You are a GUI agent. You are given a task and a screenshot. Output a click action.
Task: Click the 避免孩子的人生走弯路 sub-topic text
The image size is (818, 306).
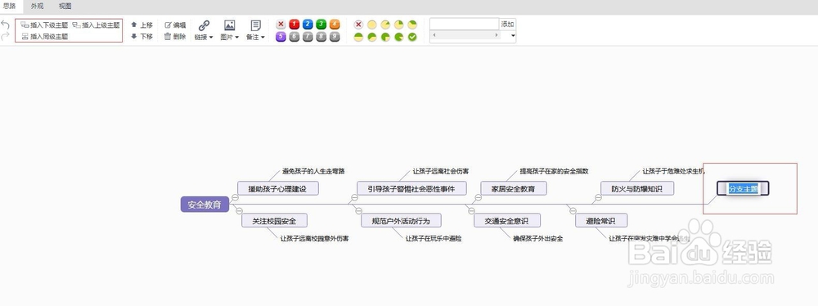click(x=313, y=171)
